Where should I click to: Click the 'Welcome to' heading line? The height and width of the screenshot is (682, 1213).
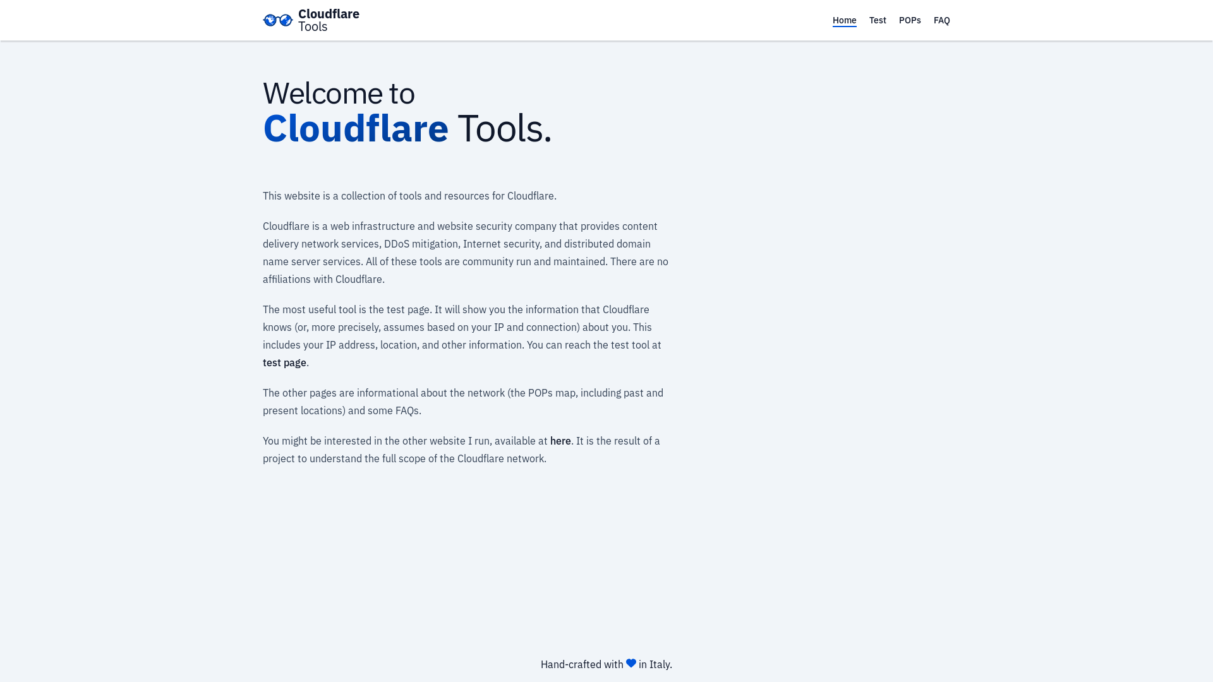click(x=339, y=93)
